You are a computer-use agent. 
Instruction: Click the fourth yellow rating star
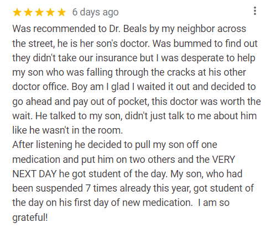[x=50, y=12]
